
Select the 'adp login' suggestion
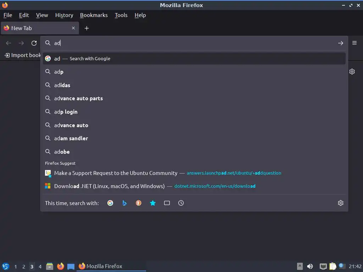coord(194,112)
